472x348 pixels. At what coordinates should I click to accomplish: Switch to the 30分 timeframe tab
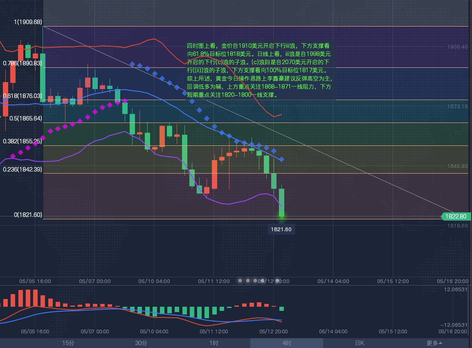click(x=141, y=343)
